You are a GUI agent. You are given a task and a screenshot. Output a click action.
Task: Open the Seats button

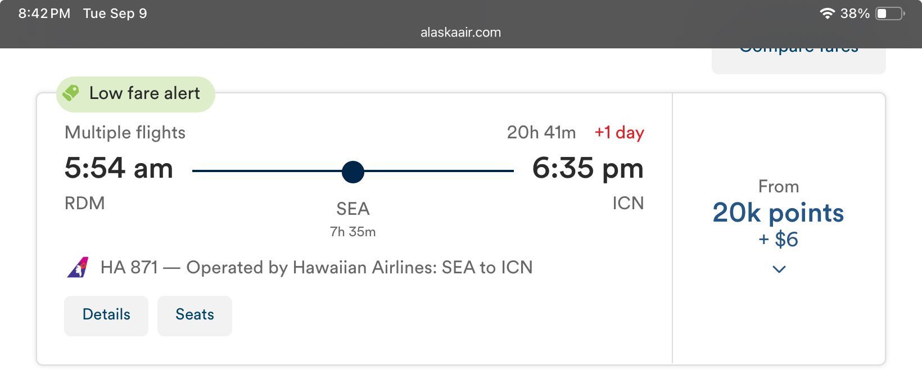pyautogui.click(x=195, y=316)
